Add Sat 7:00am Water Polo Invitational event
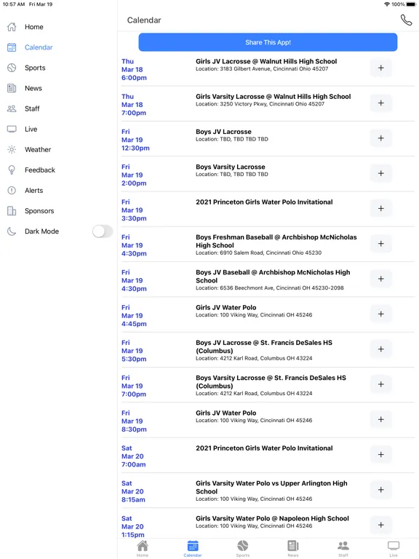This screenshot has width=419, height=559. point(381,454)
